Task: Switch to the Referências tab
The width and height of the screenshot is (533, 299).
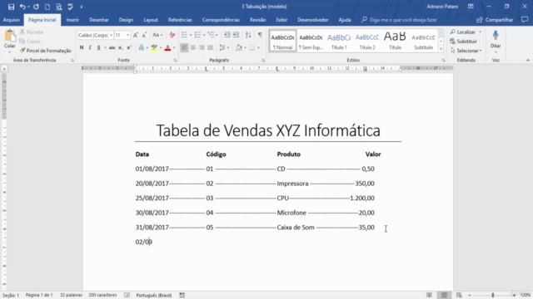Action: 180,20
